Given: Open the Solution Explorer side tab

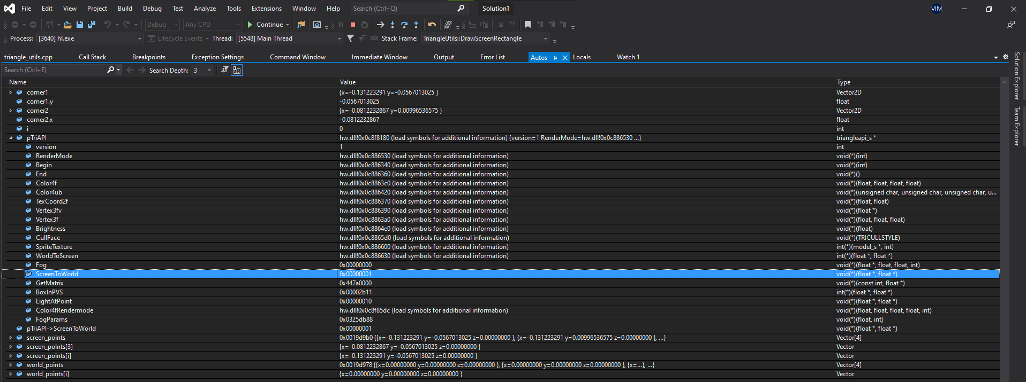Looking at the screenshot, I should [x=1016, y=76].
